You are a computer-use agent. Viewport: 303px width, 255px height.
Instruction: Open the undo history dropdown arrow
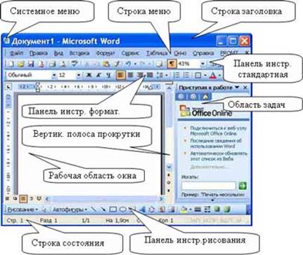click(135, 64)
